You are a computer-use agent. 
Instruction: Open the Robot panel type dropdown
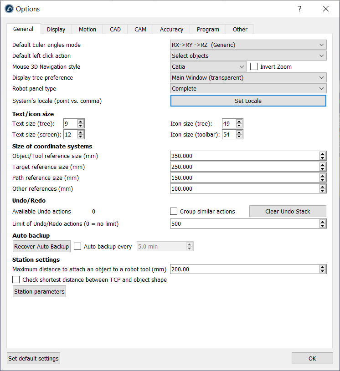coord(248,88)
